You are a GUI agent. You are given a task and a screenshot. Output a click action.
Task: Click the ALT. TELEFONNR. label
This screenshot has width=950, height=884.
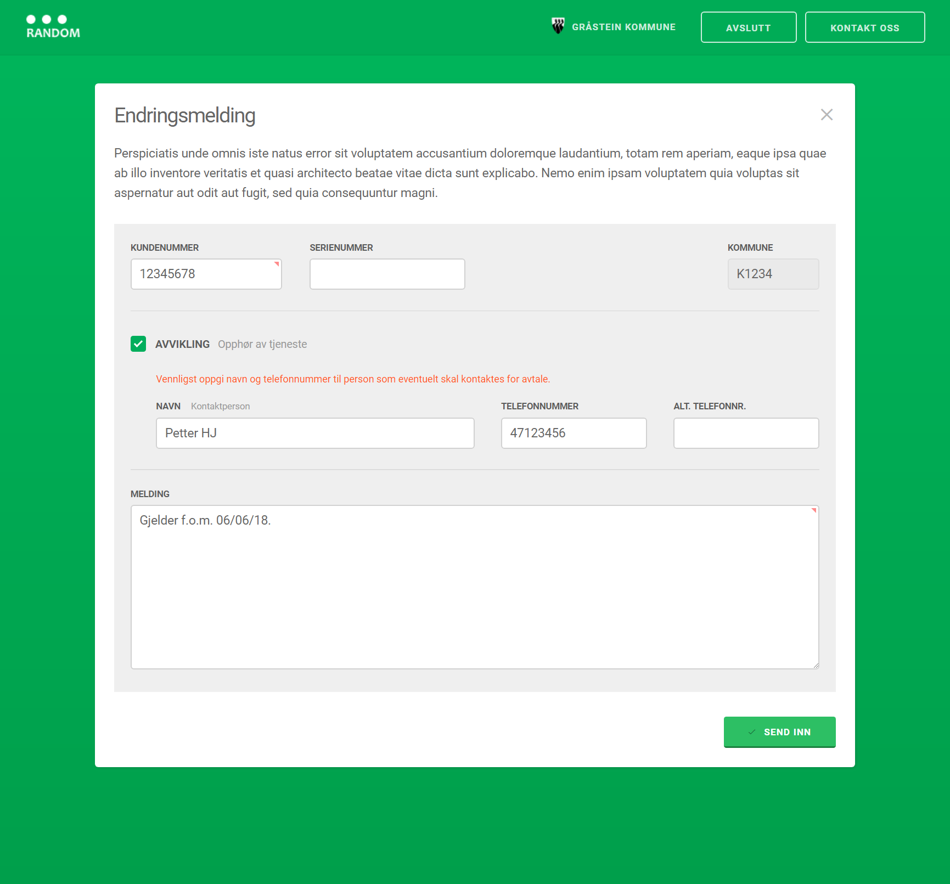(x=710, y=407)
